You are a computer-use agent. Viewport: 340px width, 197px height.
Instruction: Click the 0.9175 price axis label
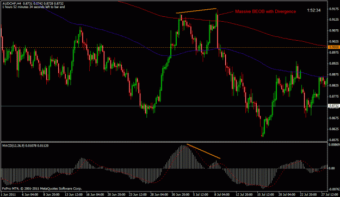click(334, 9)
